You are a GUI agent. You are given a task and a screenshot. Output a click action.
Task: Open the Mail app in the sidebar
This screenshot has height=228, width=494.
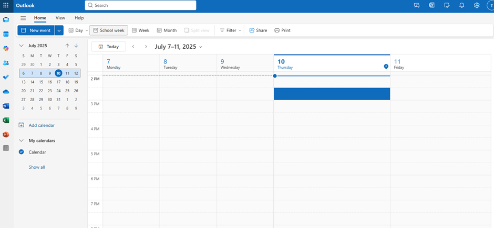click(x=6, y=20)
